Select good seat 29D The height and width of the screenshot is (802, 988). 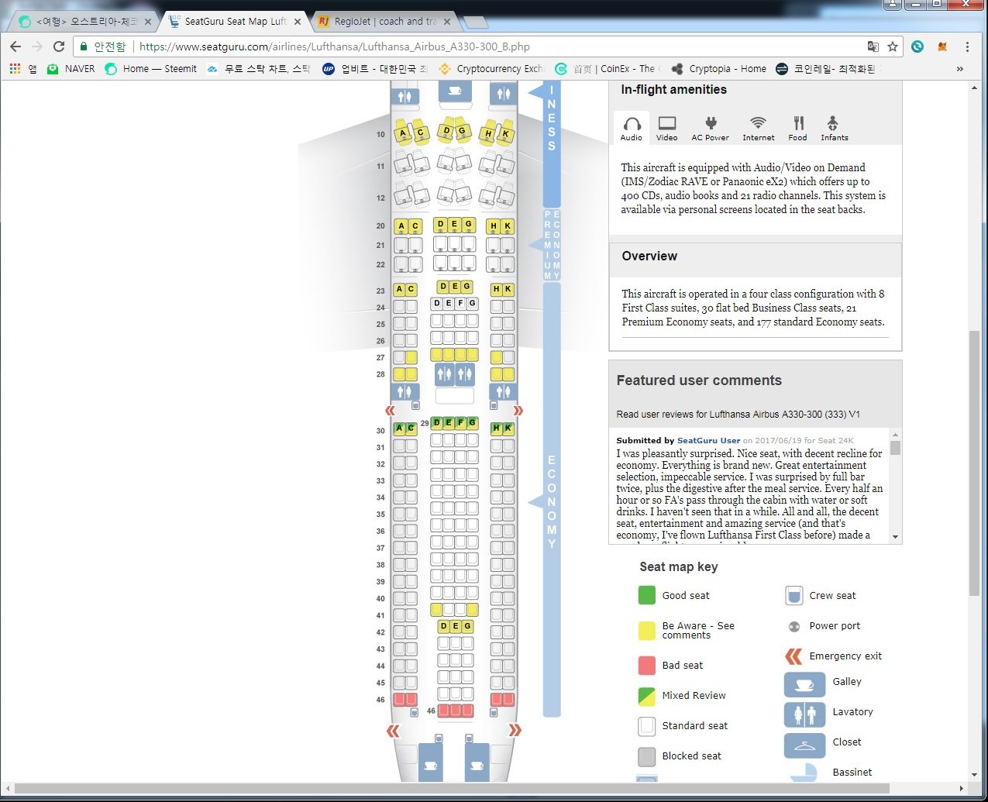436,423
